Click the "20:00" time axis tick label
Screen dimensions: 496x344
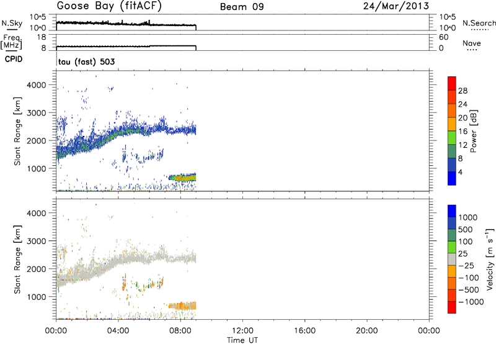[367, 331]
